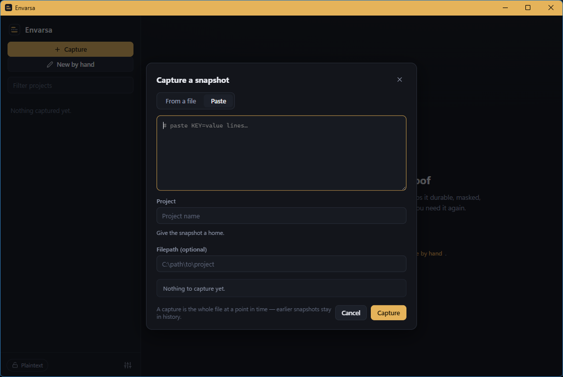Image resolution: width=563 pixels, height=377 pixels.
Task: Click the Envarsa logo icon in sidebar
Action: pyautogui.click(x=15, y=30)
